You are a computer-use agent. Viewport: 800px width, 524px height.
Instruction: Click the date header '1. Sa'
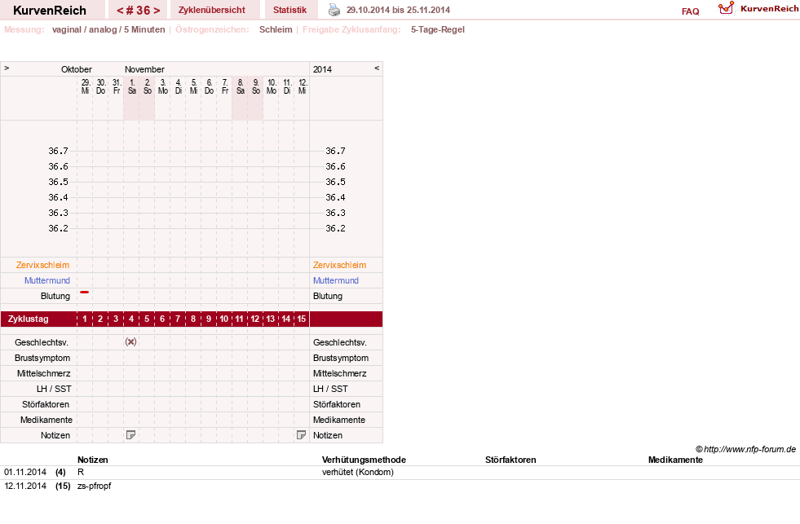click(x=131, y=86)
